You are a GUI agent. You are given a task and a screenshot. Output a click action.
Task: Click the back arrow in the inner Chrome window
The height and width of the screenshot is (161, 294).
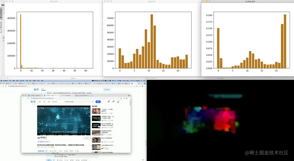pos(23,98)
